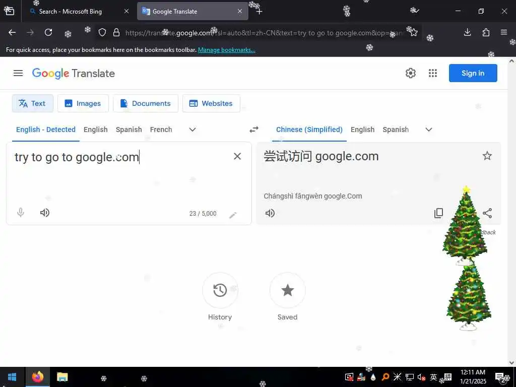516x387 pixels.
Task: Open handwriting input pencil tool
Action: coord(233,215)
